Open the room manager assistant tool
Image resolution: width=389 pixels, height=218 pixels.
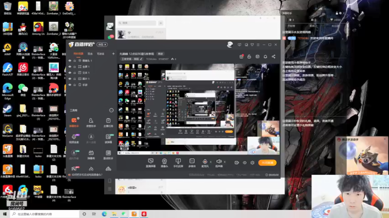[x=91, y=123]
